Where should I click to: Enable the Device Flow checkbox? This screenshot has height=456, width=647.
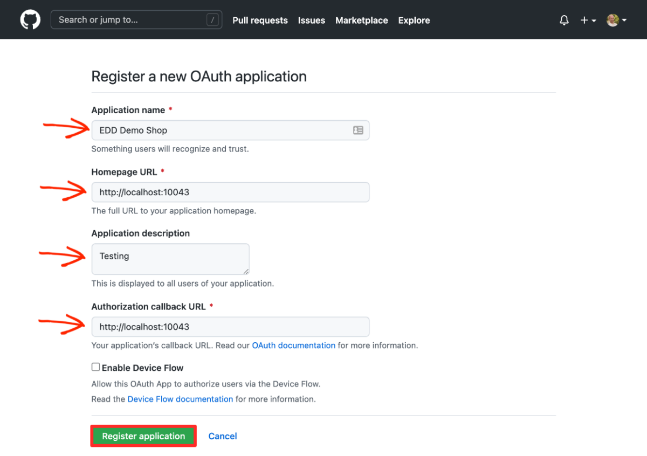[95, 367]
